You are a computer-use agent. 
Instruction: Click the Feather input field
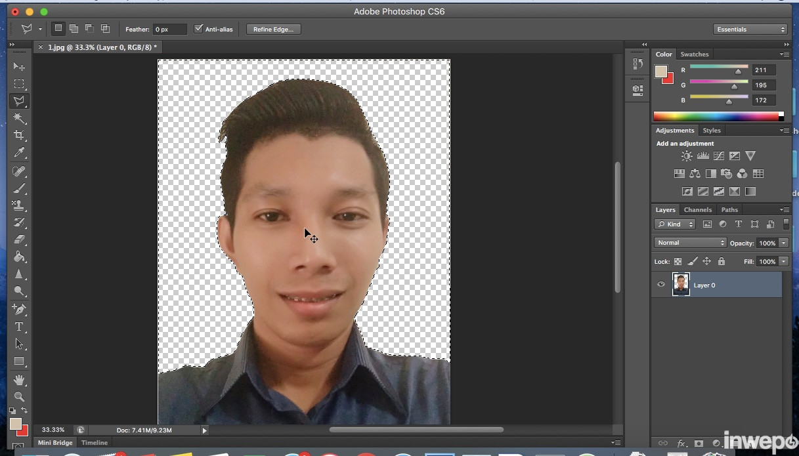pyautogui.click(x=169, y=30)
